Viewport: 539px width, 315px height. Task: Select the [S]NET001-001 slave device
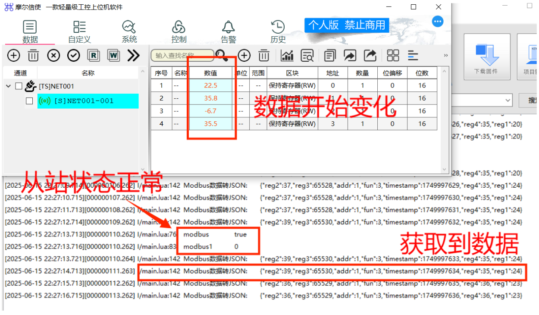click(88, 101)
